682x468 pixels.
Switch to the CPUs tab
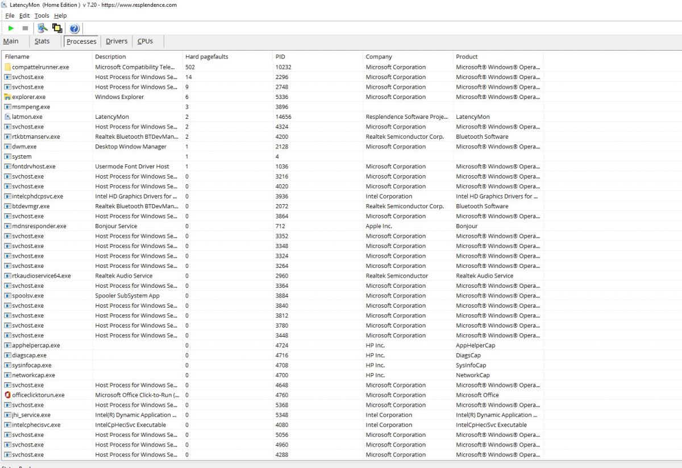145,41
